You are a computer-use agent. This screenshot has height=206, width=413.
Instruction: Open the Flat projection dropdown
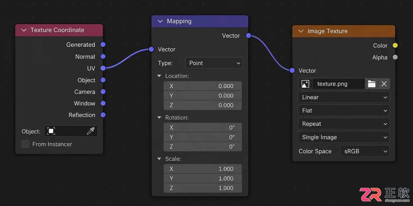tap(344, 110)
